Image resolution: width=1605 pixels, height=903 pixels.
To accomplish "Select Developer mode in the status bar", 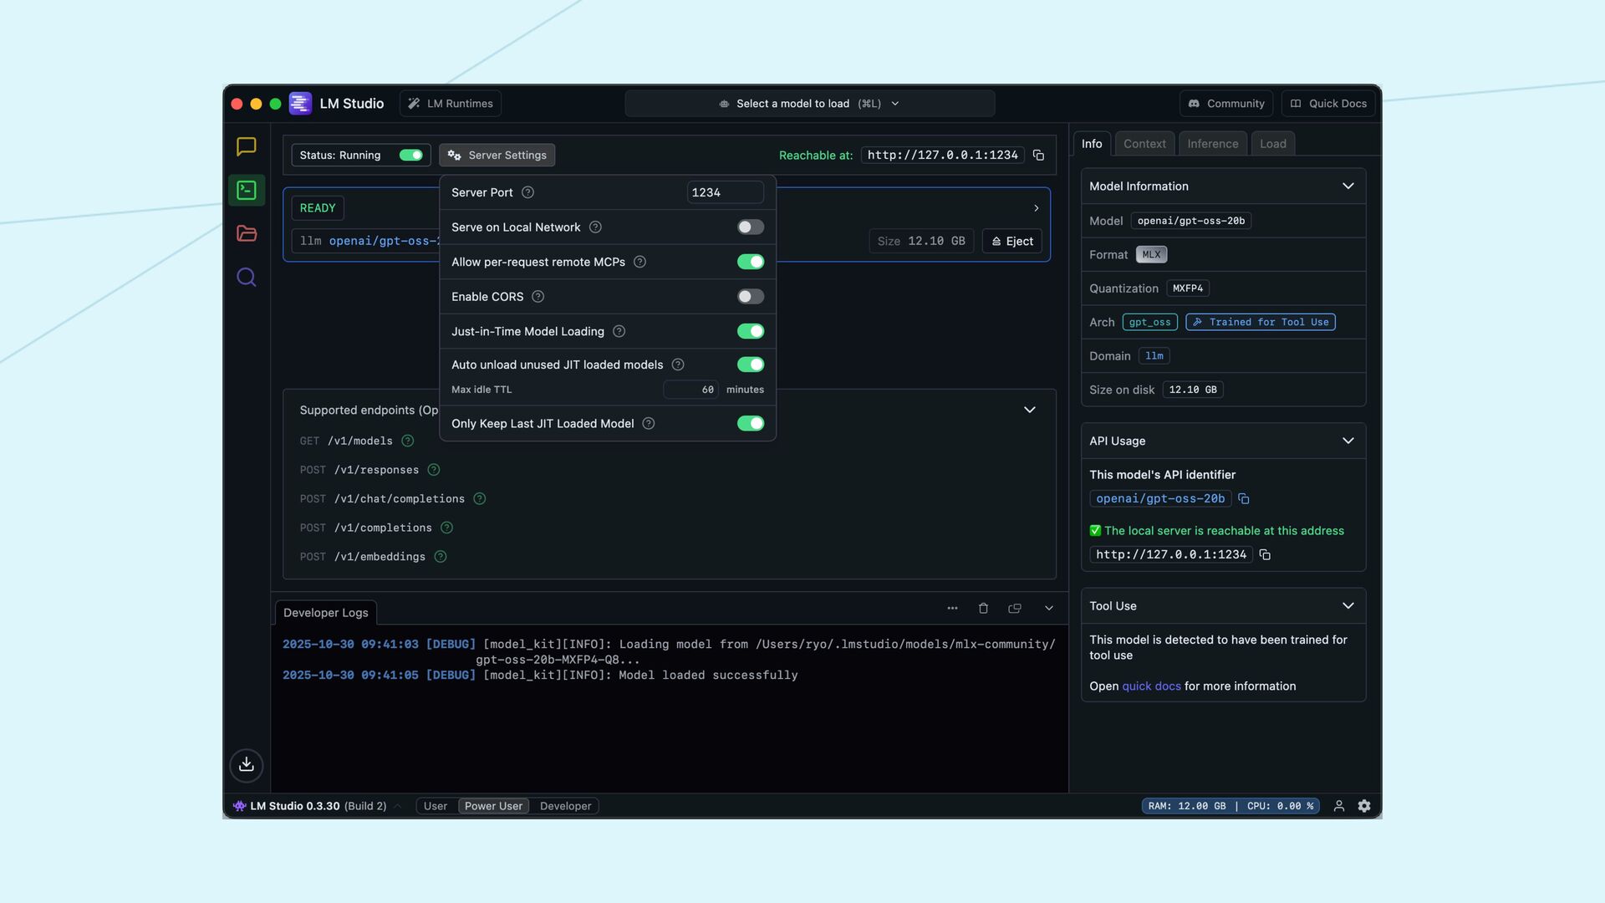I will coord(565,806).
